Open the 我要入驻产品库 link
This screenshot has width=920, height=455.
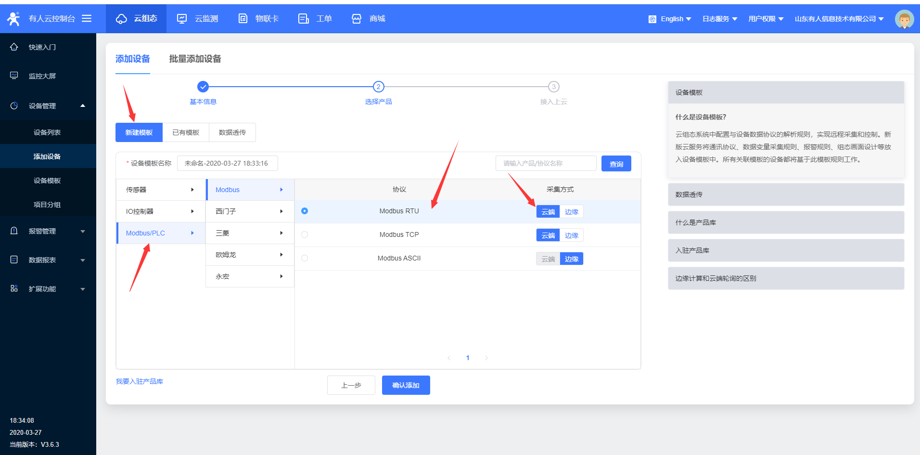pos(140,381)
